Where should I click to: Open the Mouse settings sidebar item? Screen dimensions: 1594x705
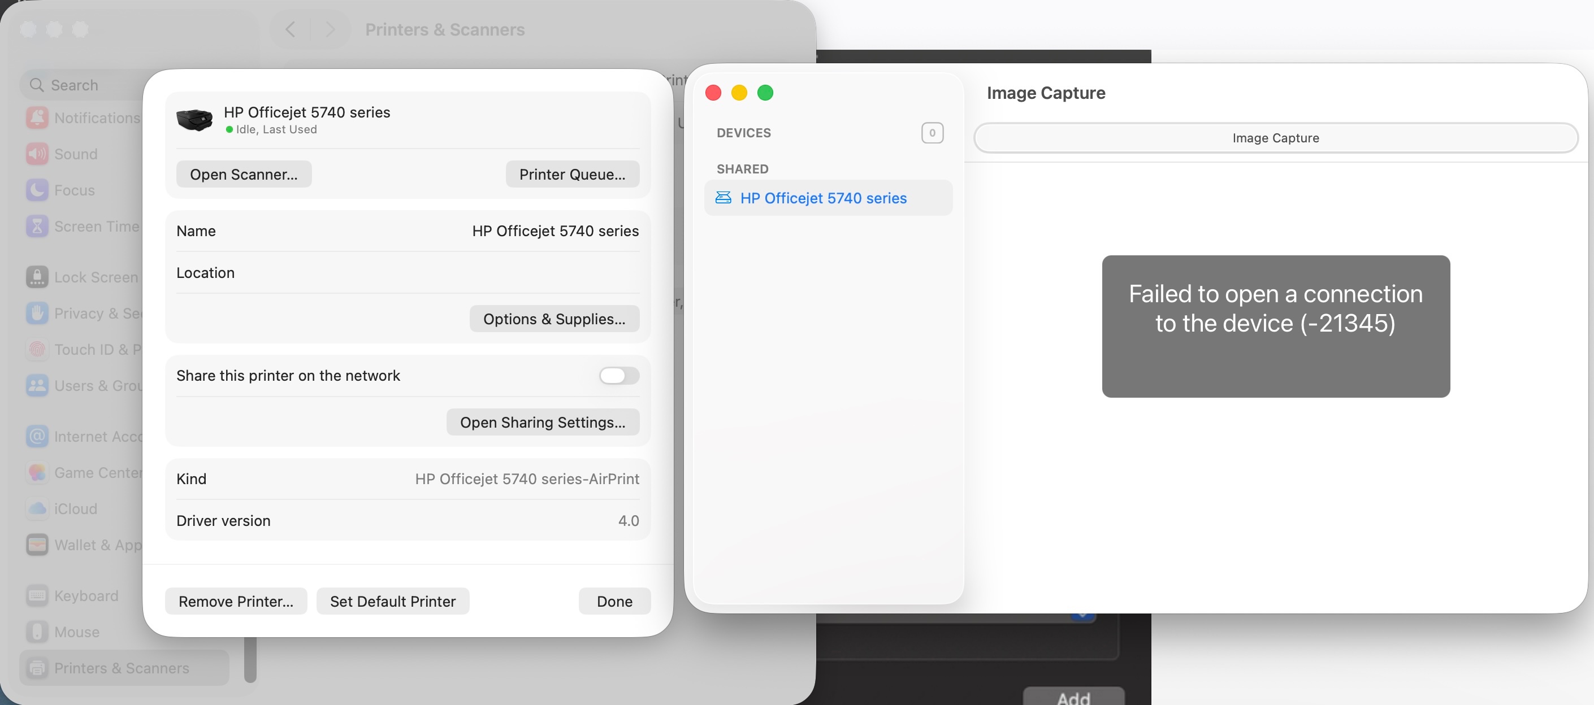[x=77, y=632]
